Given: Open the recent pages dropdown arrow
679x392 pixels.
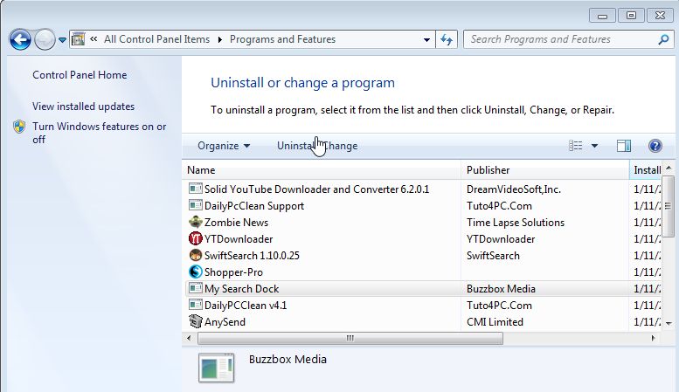Looking at the screenshot, I should point(62,40).
